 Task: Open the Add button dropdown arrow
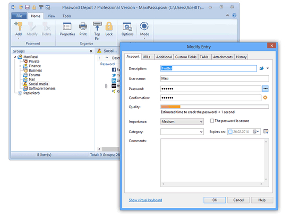coord(19,38)
